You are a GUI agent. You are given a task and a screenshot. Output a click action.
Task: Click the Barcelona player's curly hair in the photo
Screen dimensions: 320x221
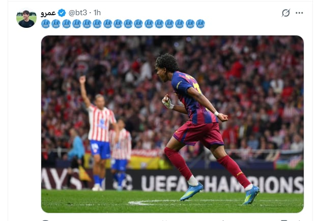tap(167, 62)
